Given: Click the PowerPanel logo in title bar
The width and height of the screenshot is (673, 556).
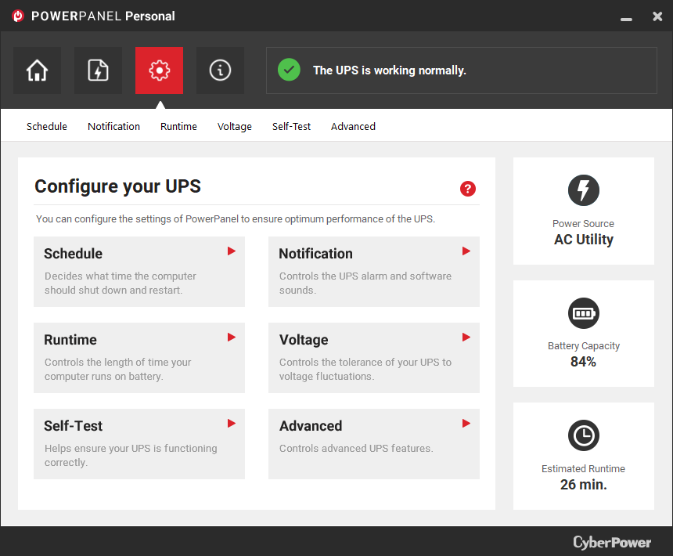Looking at the screenshot, I should (18, 16).
